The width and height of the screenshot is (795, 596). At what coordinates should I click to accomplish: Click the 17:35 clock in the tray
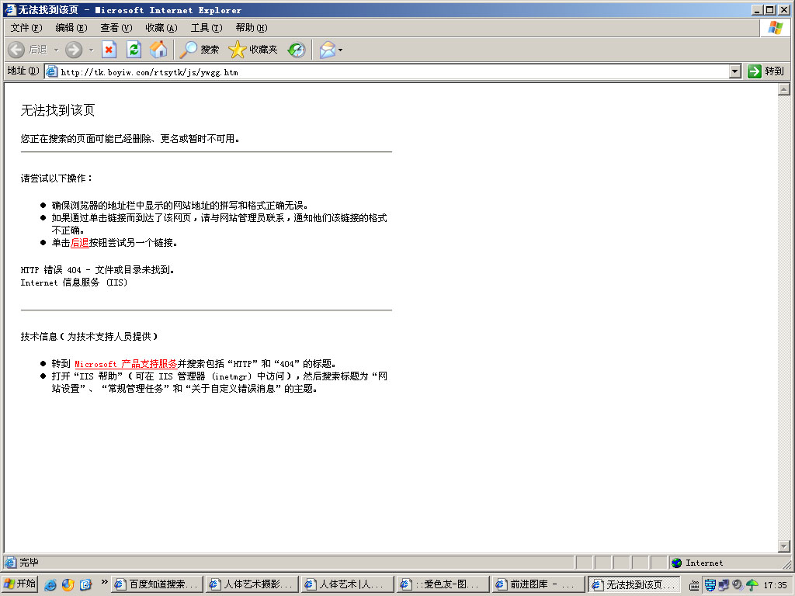[775, 585]
